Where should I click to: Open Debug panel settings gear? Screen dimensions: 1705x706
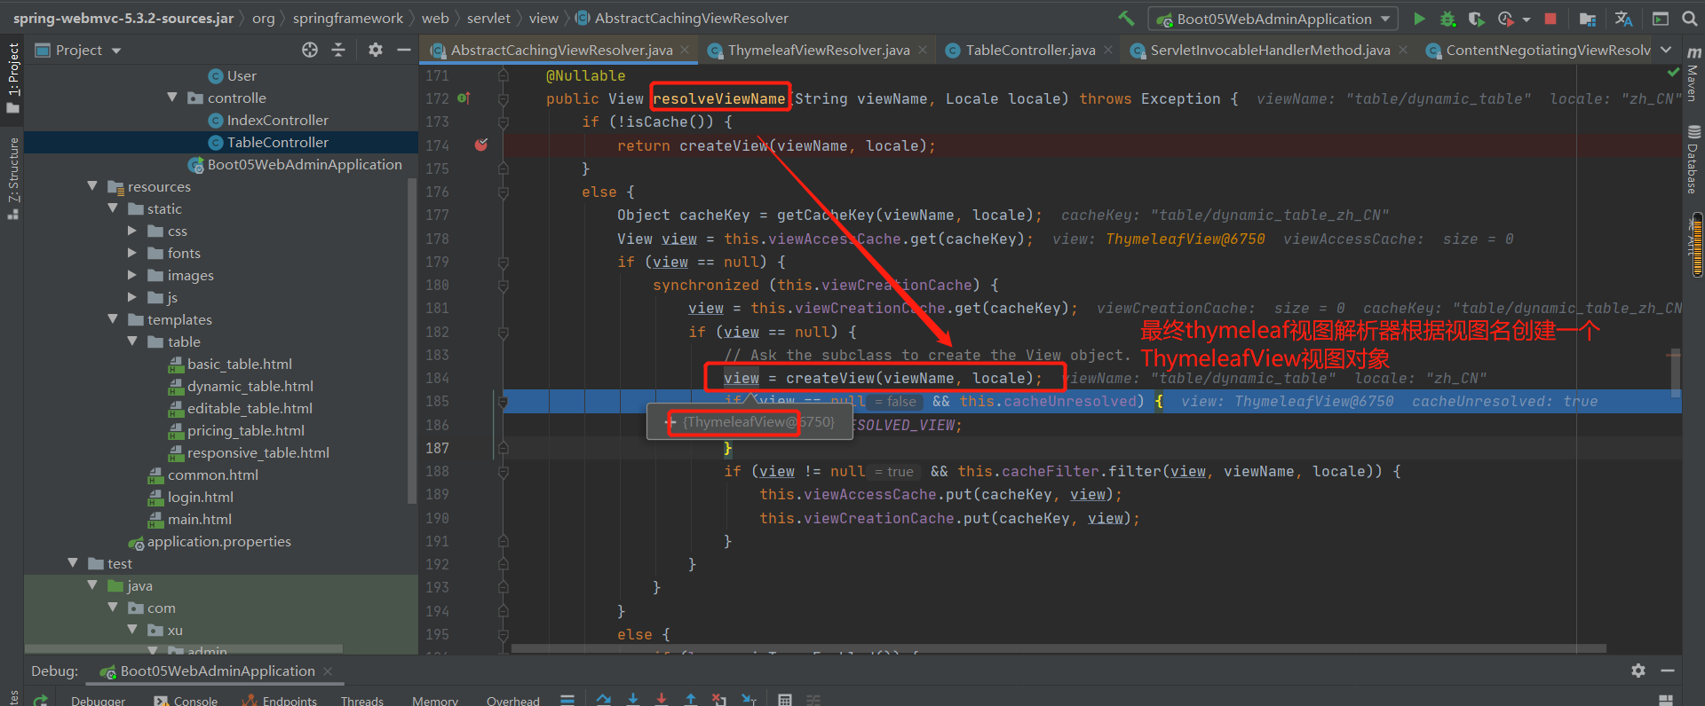coord(1638,671)
